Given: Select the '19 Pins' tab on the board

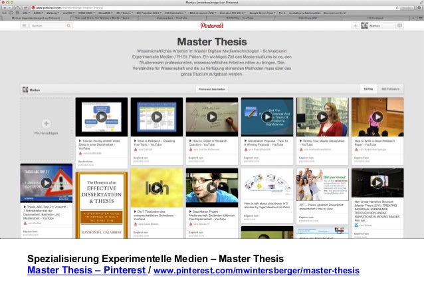Looking at the screenshot, I should tap(368, 89).
